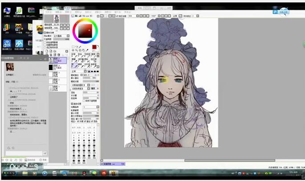
Task: Click the blue upload button at top right
Action: pos(281,12)
